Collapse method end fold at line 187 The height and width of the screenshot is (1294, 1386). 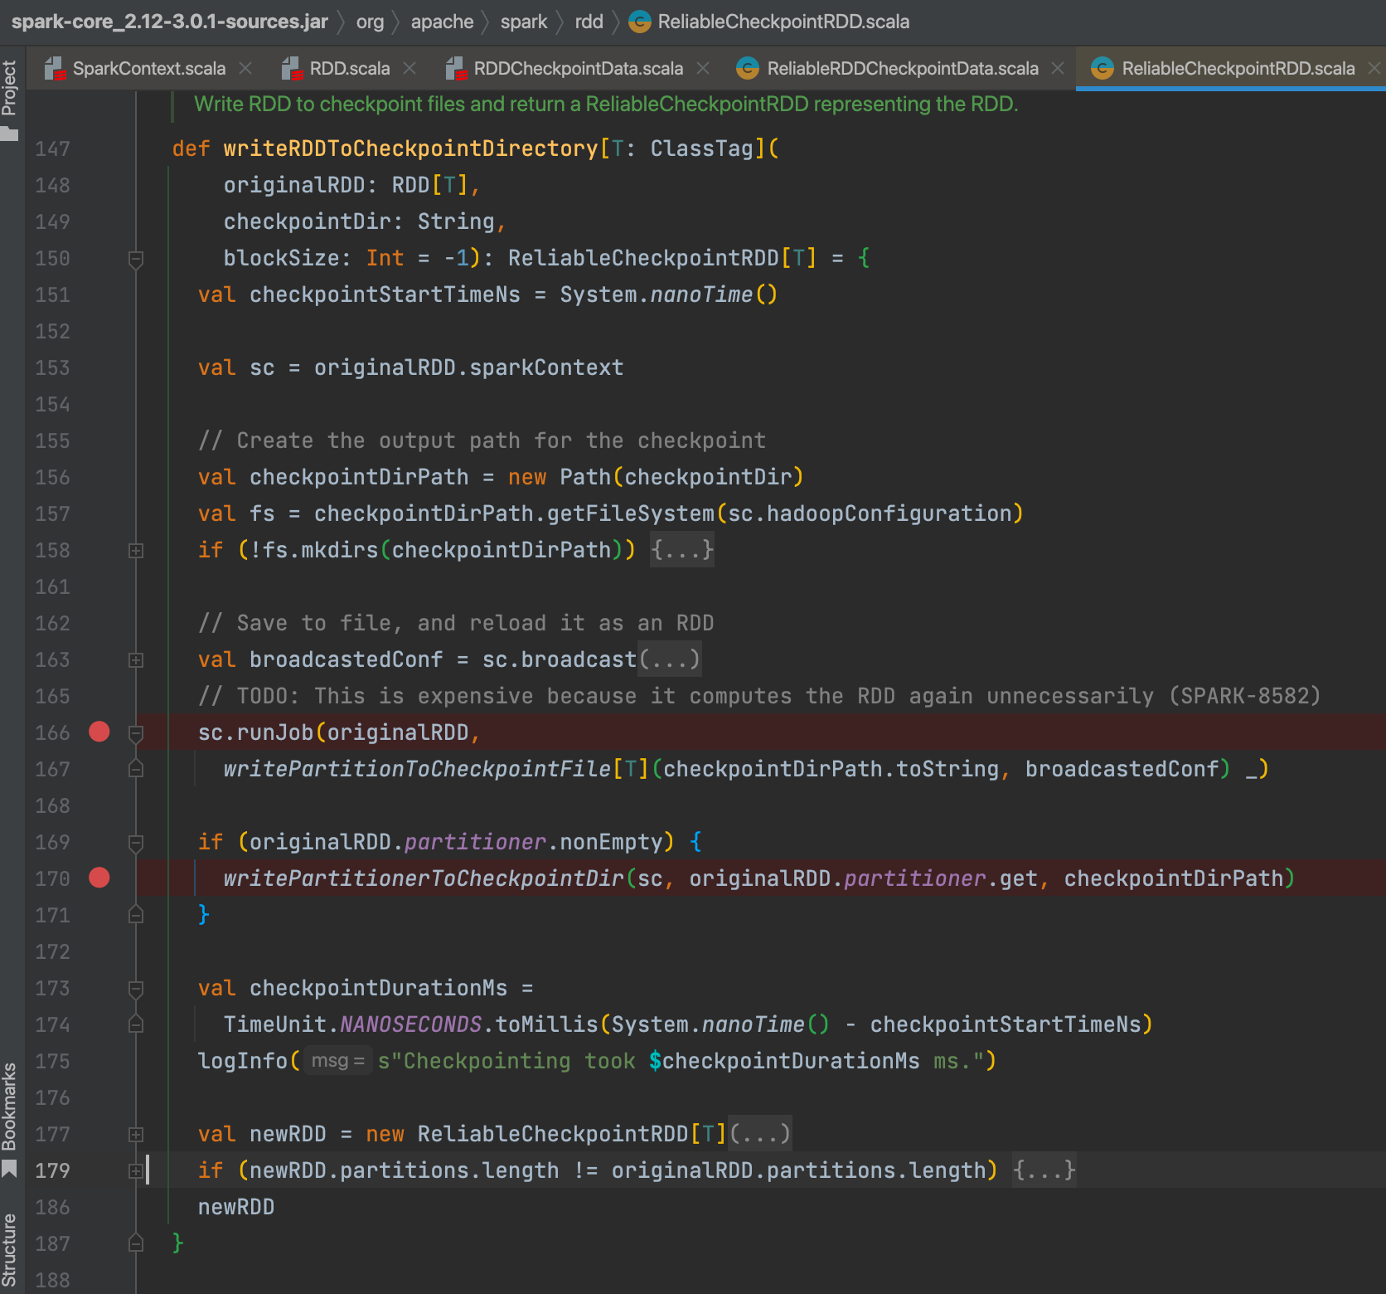click(136, 1243)
